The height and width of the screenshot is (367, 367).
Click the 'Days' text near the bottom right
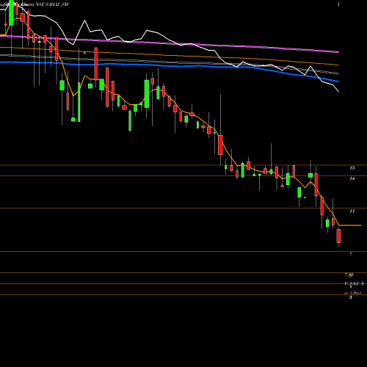pos(357,293)
